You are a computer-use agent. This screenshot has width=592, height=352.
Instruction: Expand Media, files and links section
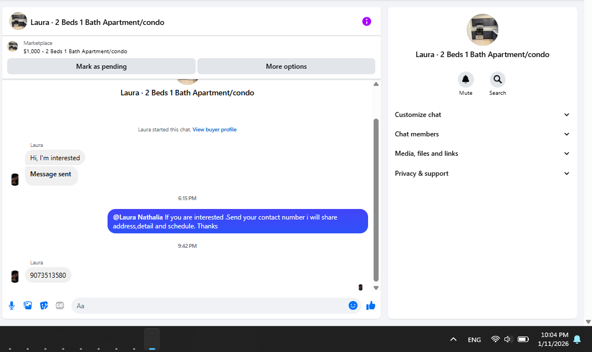tap(482, 154)
